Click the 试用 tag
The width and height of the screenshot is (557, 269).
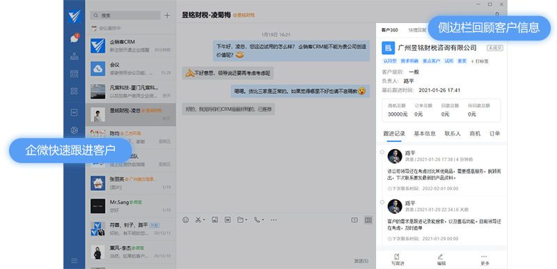[449, 61]
